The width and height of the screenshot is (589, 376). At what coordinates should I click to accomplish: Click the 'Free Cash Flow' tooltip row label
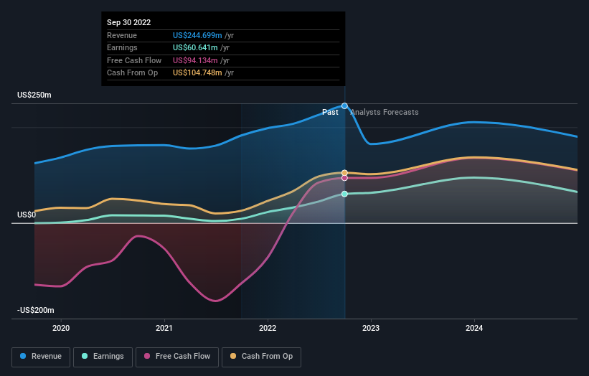134,60
